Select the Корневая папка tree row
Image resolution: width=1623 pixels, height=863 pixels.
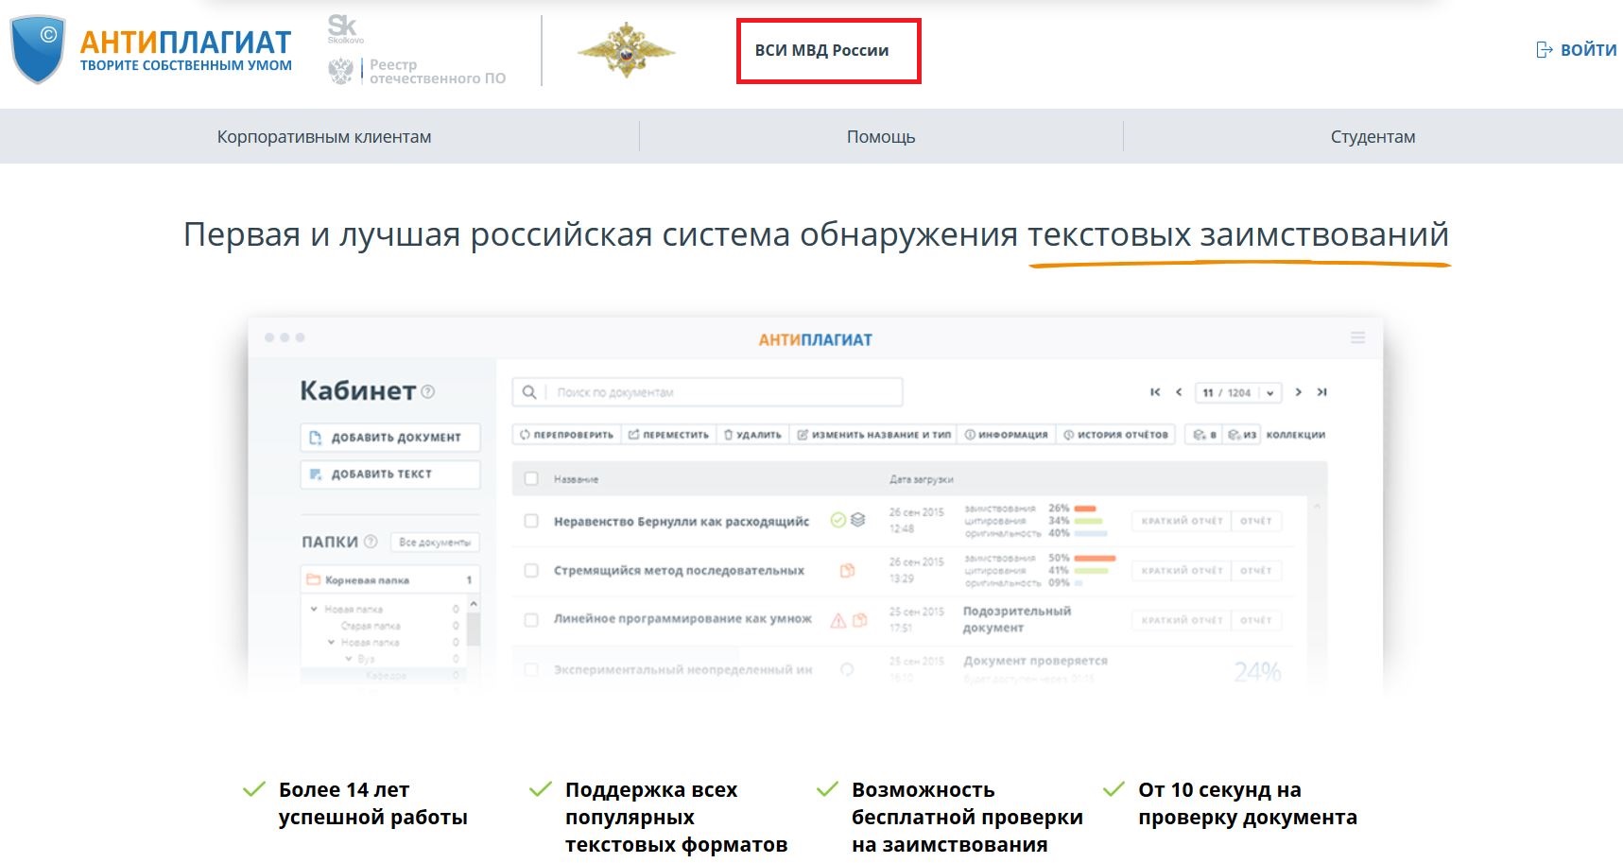(390, 579)
